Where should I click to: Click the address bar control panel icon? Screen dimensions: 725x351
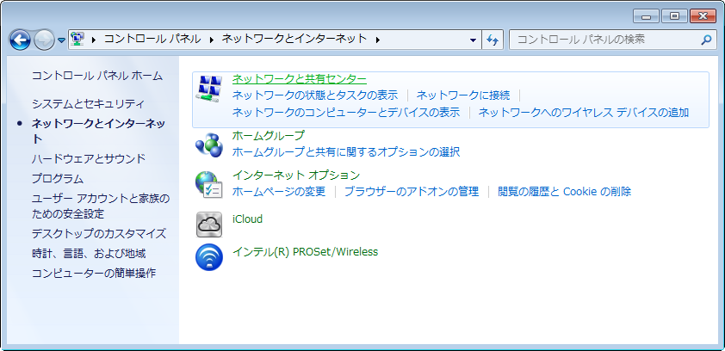click(x=78, y=40)
